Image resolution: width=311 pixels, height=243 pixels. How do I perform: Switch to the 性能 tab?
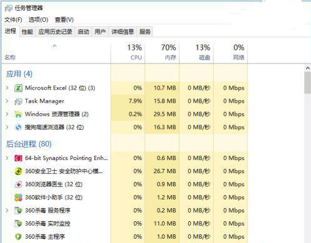click(27, 32)
